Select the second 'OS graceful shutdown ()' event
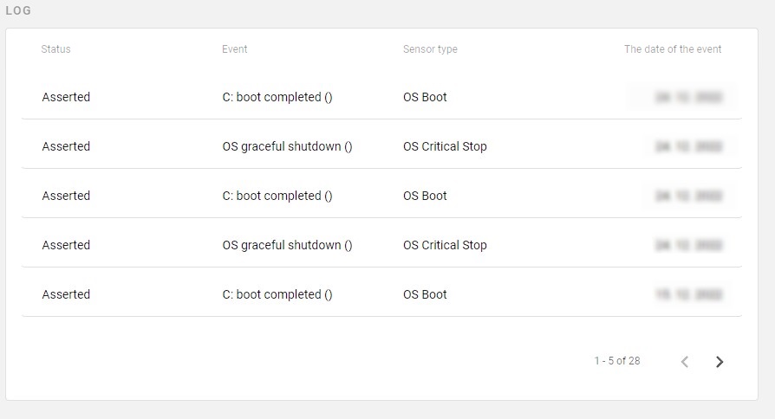Image resolution: width=775 pixels, height=419 pixels. 287,245
